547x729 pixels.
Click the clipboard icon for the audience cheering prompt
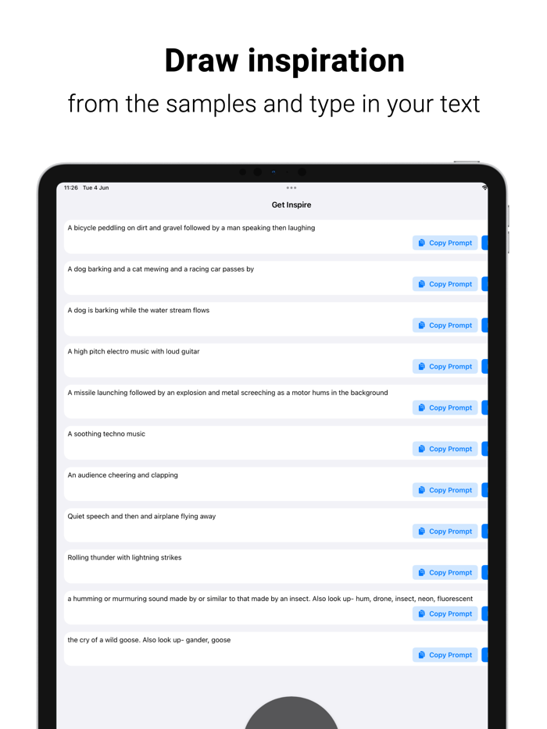click(421, 490)
